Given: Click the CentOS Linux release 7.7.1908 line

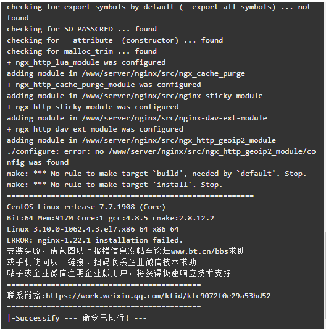Looking at the screenshot, I should tap(86, 207).
